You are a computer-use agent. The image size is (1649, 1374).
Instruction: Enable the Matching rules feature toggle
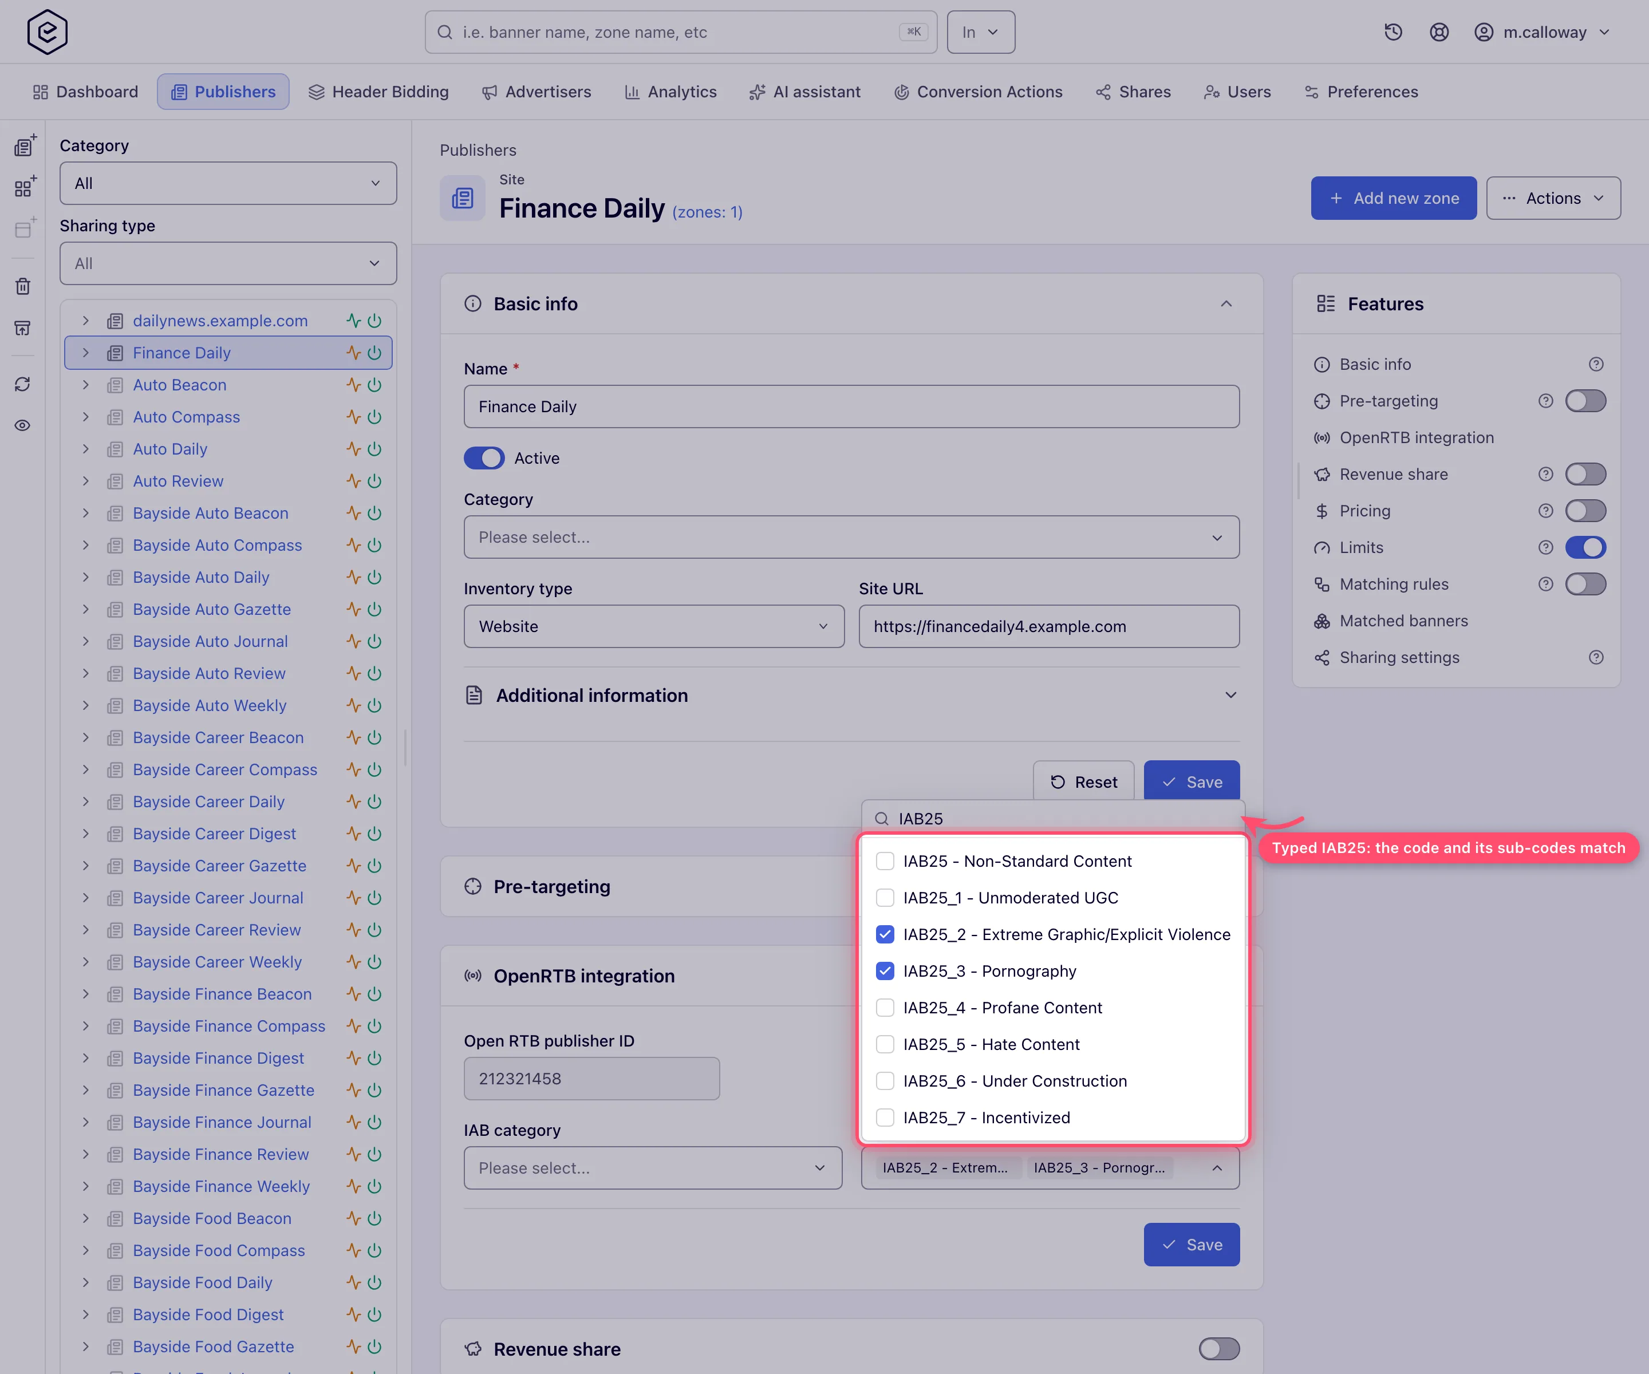(1585, 584)
